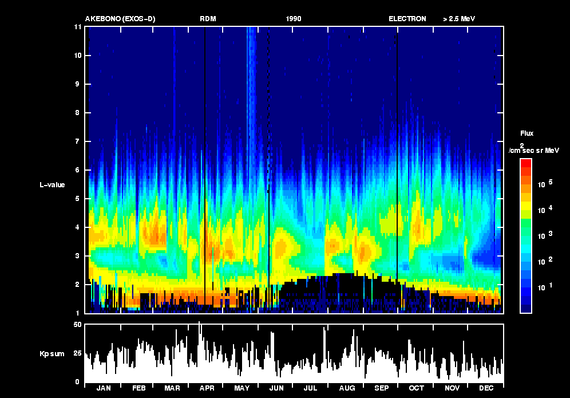Click the yellow band of the color scale
The width and height of the screenshot is (570, 398).
coord(526,206)
